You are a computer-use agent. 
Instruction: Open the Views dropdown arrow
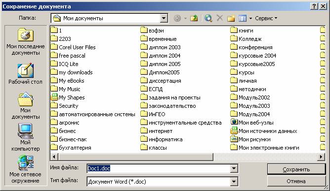pos(250,18)
